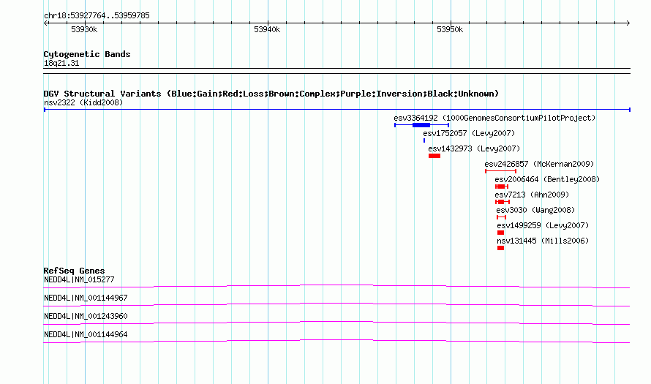Viewport: 651px width, 384px height.
Task: Click the 53950k ruler label
Action: point(450,29)
